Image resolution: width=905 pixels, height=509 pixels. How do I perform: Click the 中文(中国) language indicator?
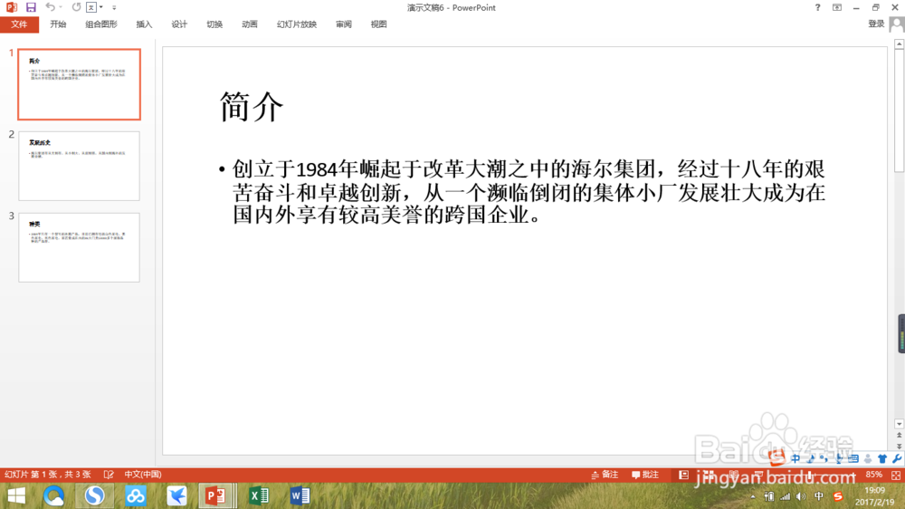[143, 475]
